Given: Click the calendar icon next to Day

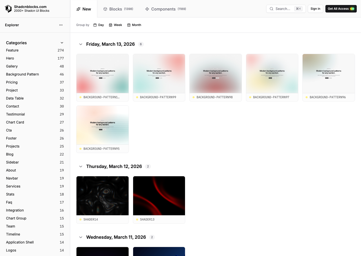Looking at the screenshot, I should [x=95, y=25].
